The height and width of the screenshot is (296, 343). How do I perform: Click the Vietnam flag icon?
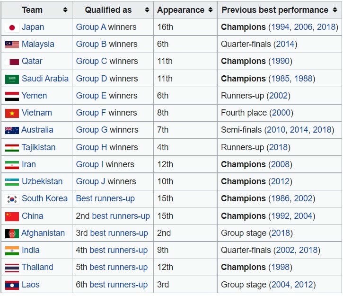12,113
